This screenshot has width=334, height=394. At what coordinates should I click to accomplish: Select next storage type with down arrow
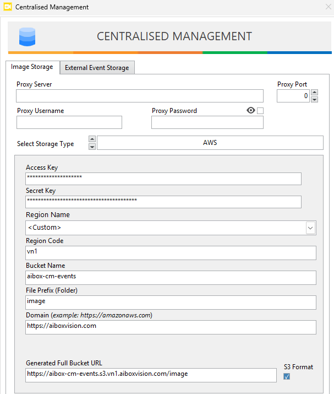tap(92, 147)
